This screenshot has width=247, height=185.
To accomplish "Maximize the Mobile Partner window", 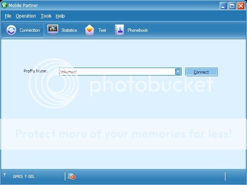I will click(232, 6).
